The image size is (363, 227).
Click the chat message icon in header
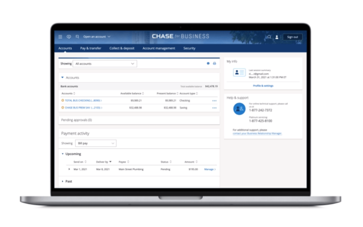pyautogui.click(x=69, y=37)
